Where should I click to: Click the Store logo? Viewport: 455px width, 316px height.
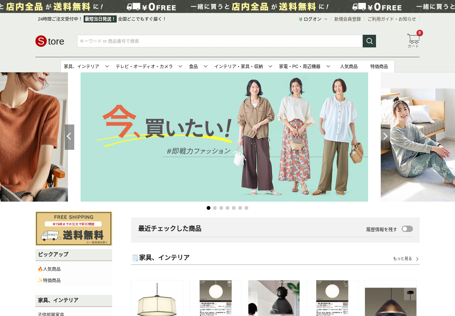[50, 41]
